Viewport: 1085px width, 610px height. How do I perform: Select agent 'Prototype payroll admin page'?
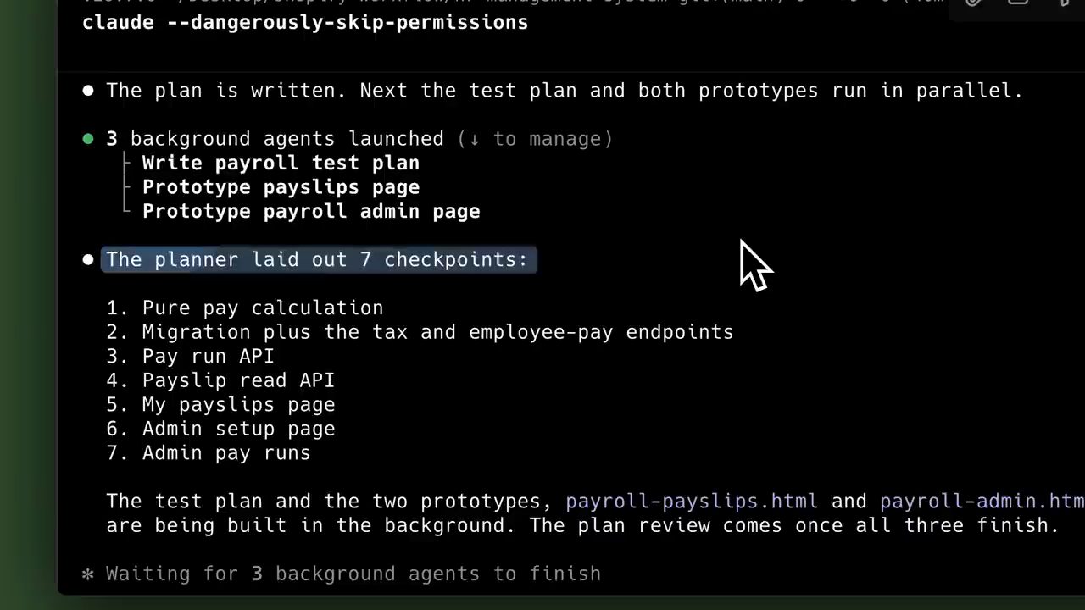click(311, 211)
